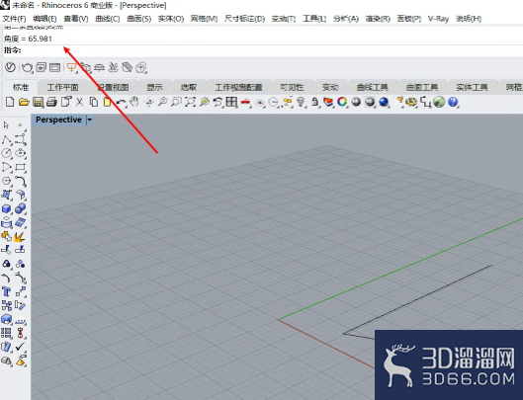Select the Rotate View tool
523x400 pixels.
click(148, 102)
